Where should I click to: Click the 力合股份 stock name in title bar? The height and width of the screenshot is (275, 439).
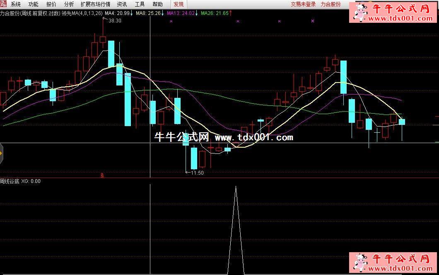[330, 4]
